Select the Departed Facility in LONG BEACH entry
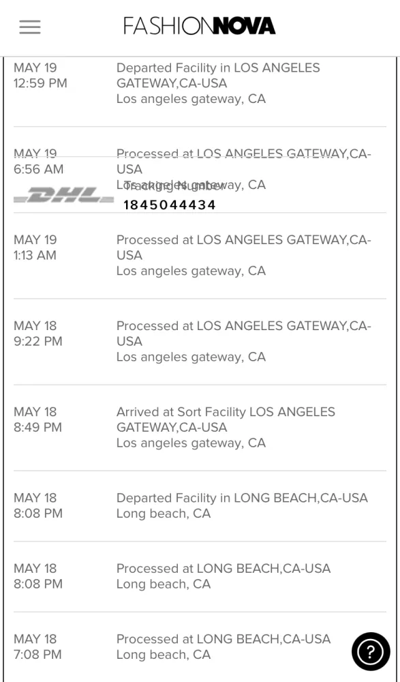400x682 pixels. (200, 506)
